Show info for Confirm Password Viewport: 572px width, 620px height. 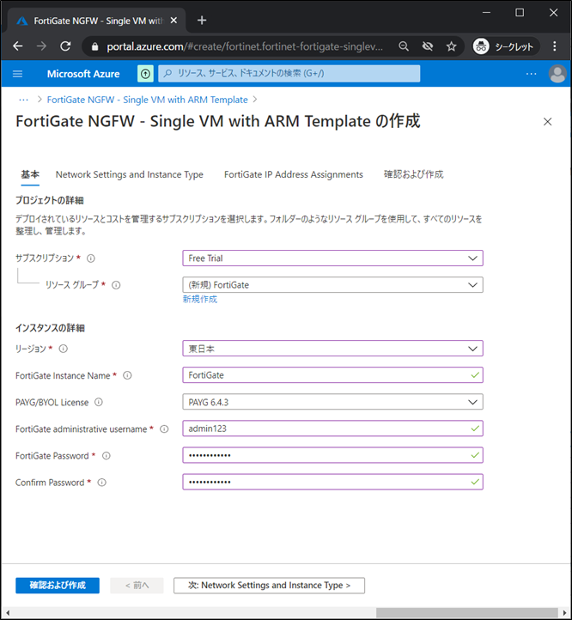tap(102, 483)
